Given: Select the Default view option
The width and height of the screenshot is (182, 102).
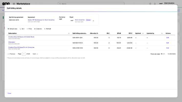Looking at the screenshot, I should tap(13, 29).
